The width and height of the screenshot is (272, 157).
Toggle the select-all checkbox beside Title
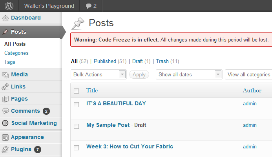76,91
